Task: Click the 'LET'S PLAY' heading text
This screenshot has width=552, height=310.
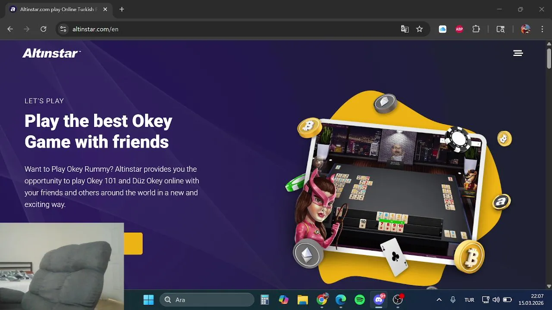Action: (x=44, y=101)
